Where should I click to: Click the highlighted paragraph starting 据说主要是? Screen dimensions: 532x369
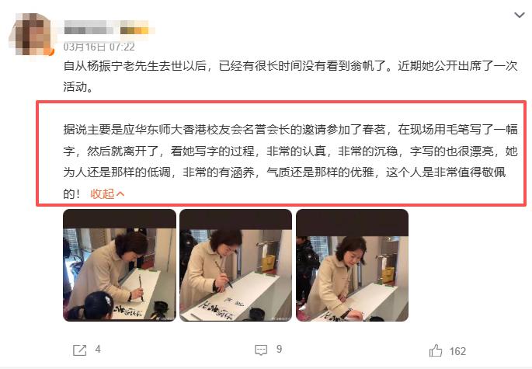pos(290,162)
